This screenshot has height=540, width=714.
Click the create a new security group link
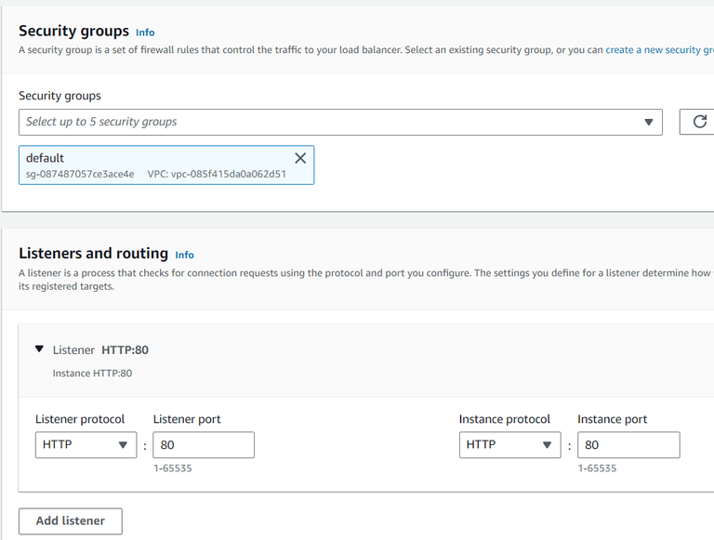point(659,50)
